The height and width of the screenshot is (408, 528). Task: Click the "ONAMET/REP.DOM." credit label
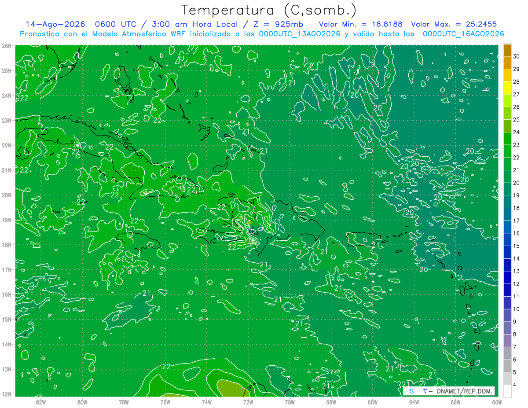465,391
